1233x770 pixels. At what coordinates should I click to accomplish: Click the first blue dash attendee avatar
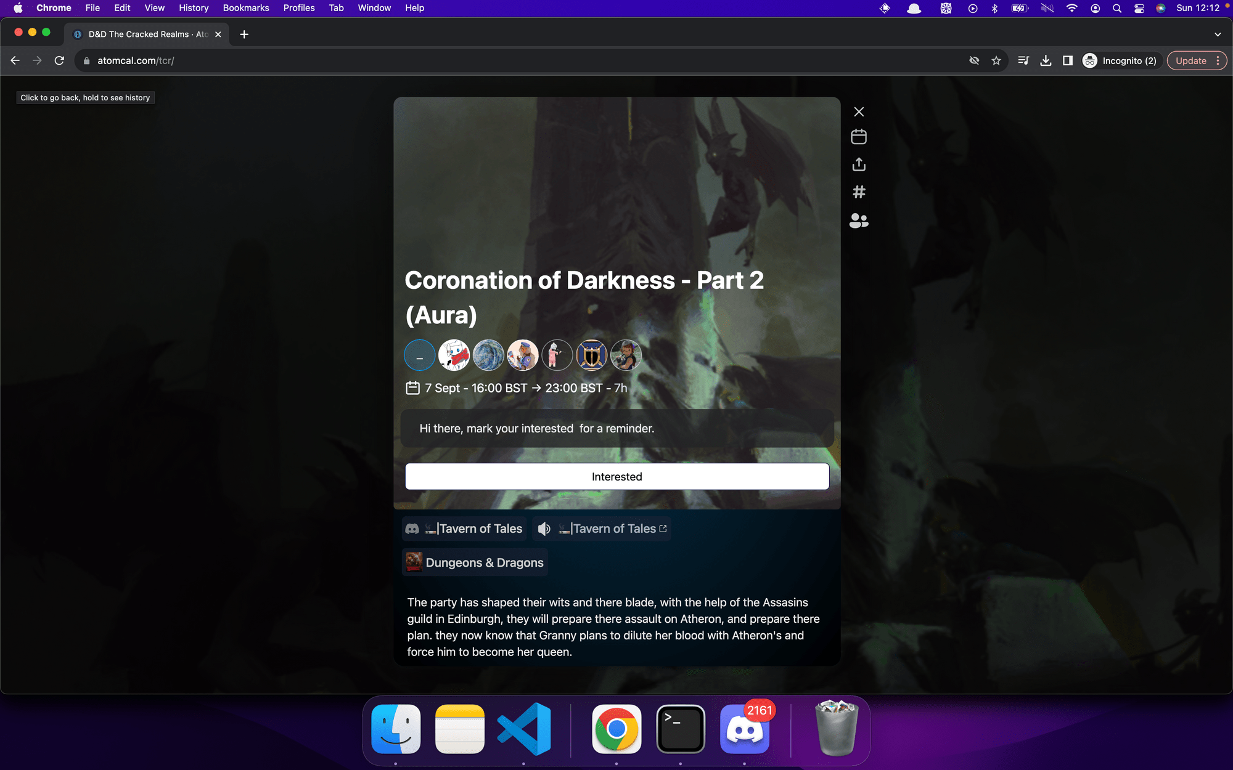[x=420, y=355]
